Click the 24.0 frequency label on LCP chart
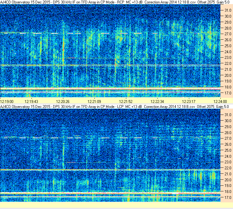This screenshot has height=209, width=233. pyautogui.click(x=228, y=156)
